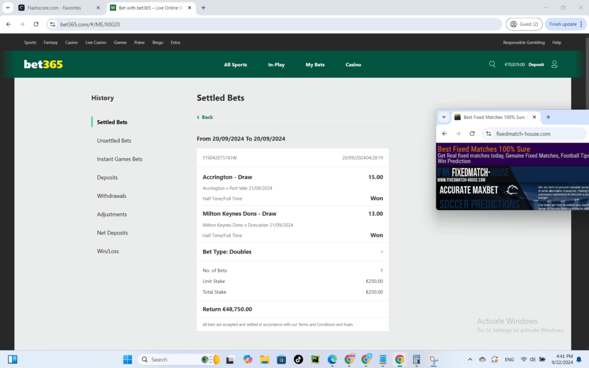
Task: Reload the page using the refresh icon
Action: [36, 24]
